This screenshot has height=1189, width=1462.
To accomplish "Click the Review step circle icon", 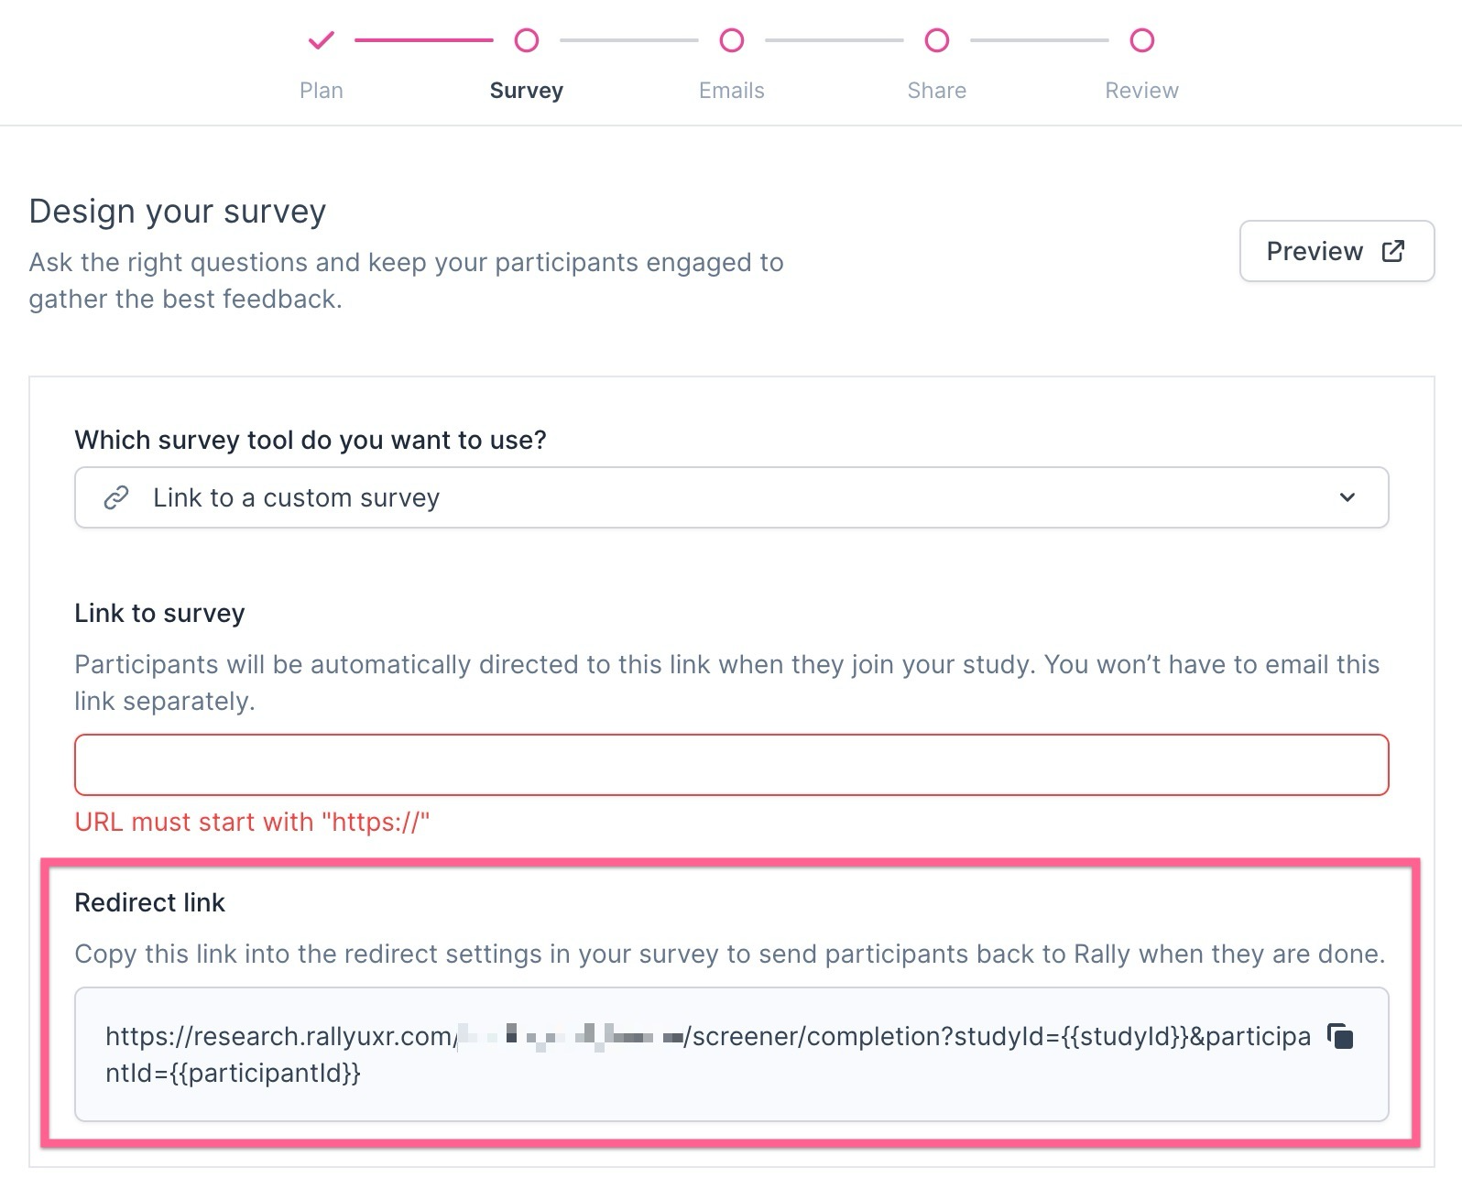I will pyautogui.click(x=1142, y=40).
